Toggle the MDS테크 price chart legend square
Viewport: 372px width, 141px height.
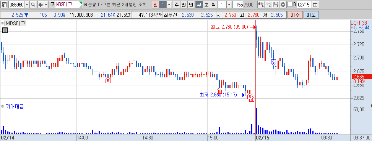(x=2, y=23)
